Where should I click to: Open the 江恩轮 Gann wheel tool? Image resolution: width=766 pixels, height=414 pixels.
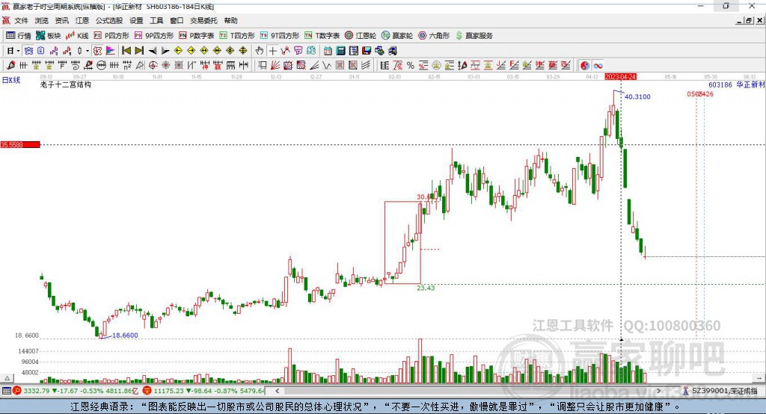(361, 36)
